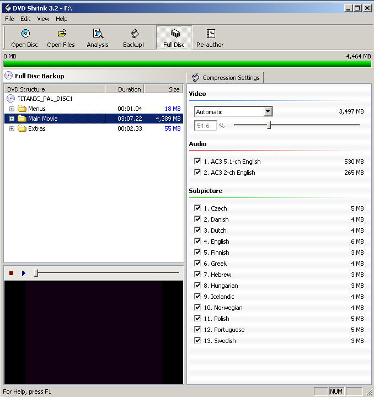Image resolution: width=374 pixels, height=397 pixels.
Task: Toggle Swedish subpicture checkbox
Action: pyautogui.click(x=197, y=340)
